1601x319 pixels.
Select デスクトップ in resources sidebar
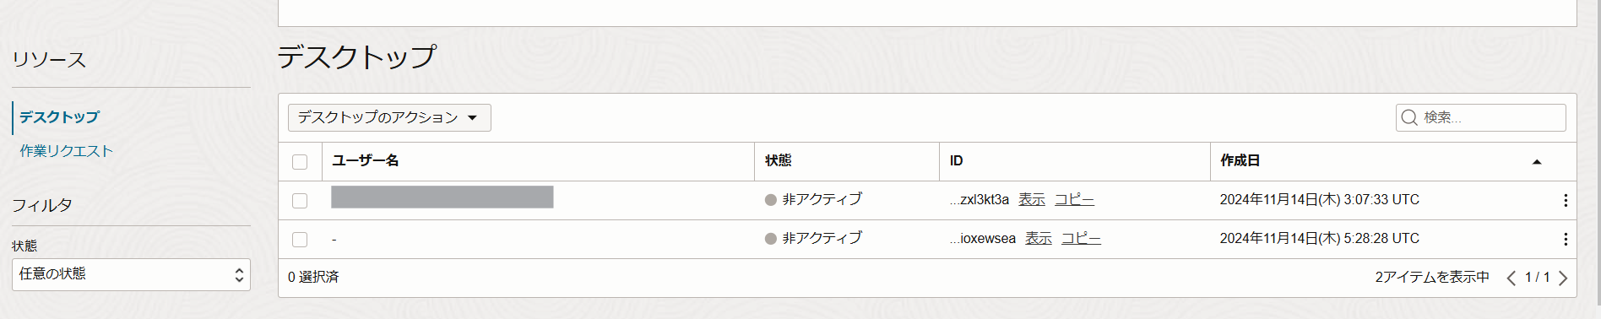59,117
